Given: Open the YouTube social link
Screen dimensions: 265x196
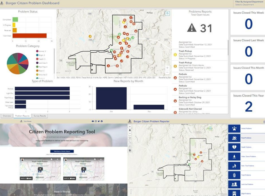Looking at the screenshot, I should pos(93,121).
